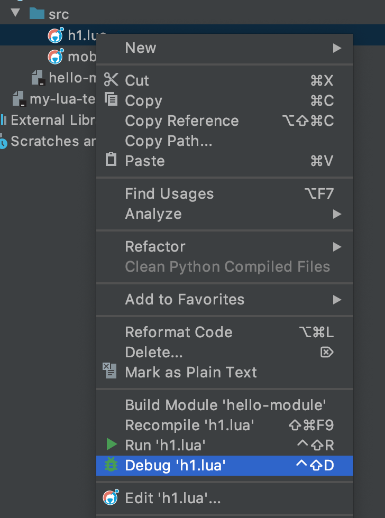Click the Mark as Plain Text icon
385x518 pixels.
click(110, 371)
